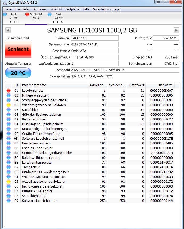Open the Sprache(Language) menu

107,9
